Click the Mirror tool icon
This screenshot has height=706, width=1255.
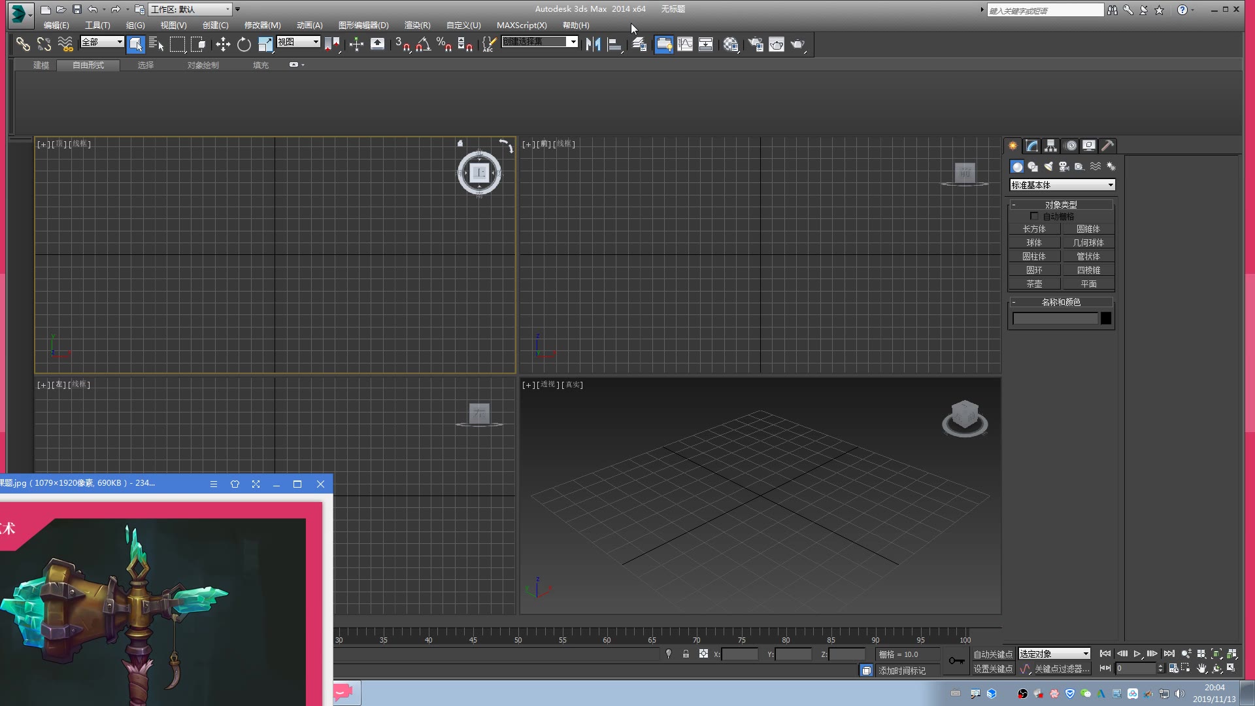593,44
